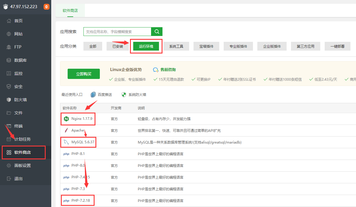
Task: Click the orange notification badge
Action: click(x=46, y=6)
